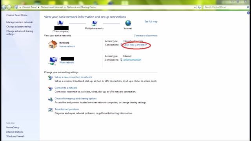251x141 pixels.
Task: Select Network and Sharing Center breadcrumb
Action: tap(82, 7)
